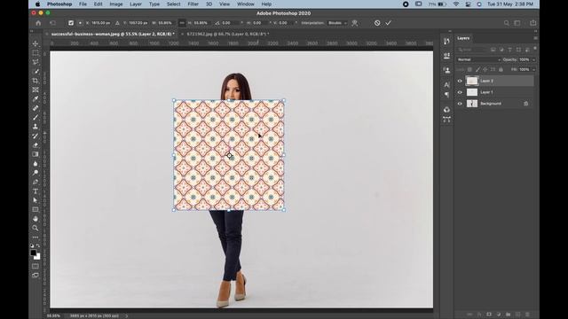Open the layer filter Kind dropdown

[471, 50]
